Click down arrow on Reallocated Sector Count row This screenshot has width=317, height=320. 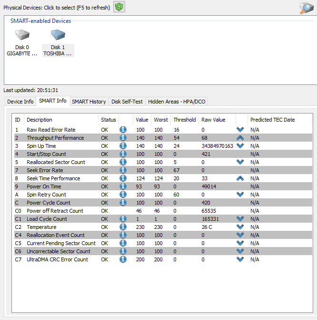(240, 162)
